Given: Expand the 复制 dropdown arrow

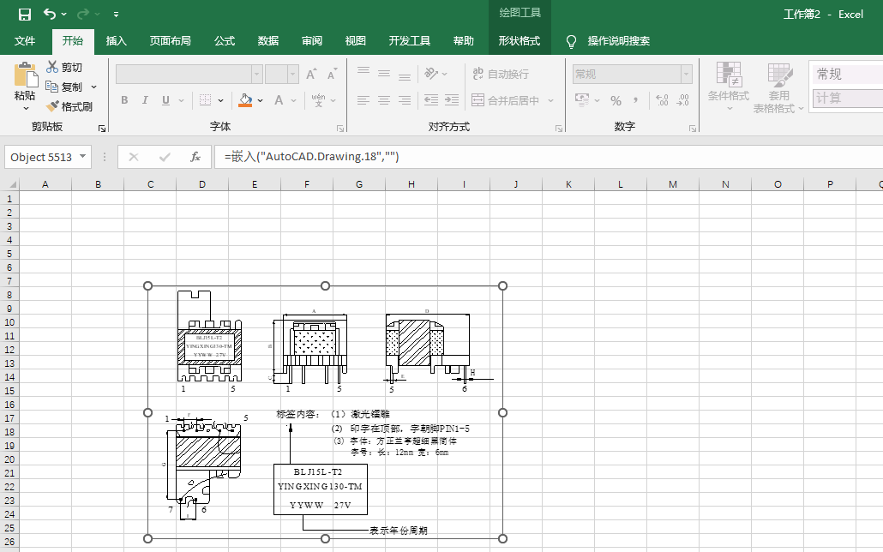Looking at the screenshot, I should point(93,87).
